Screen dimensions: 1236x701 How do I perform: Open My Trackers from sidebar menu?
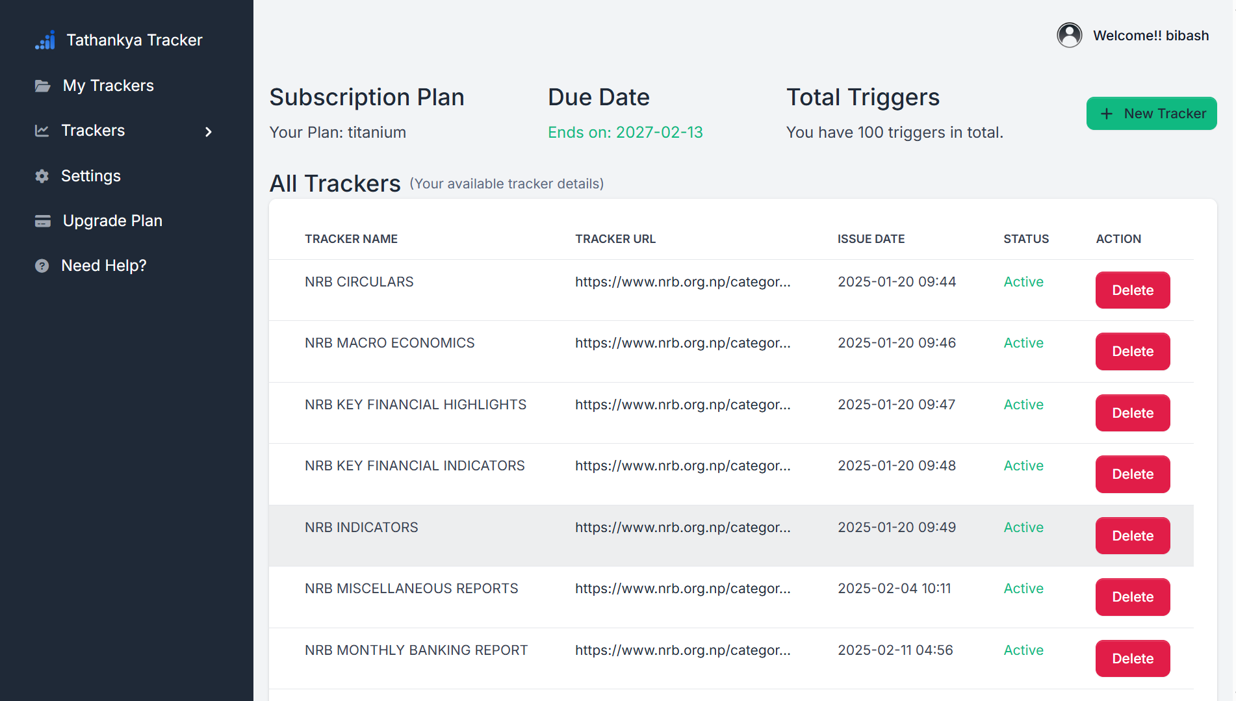point(108,85)
